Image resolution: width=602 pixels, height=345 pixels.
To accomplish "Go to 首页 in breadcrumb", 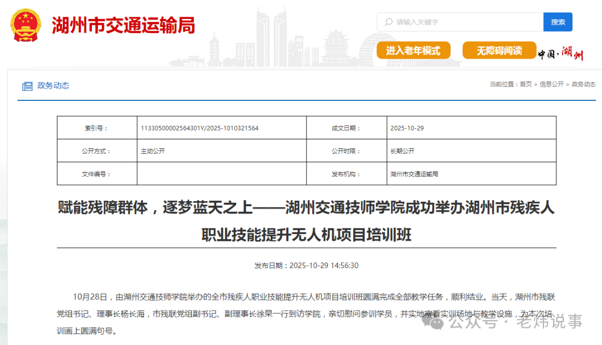I will [526, 84].
